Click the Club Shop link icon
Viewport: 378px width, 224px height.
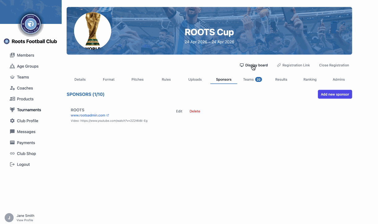tap(12, 154)
